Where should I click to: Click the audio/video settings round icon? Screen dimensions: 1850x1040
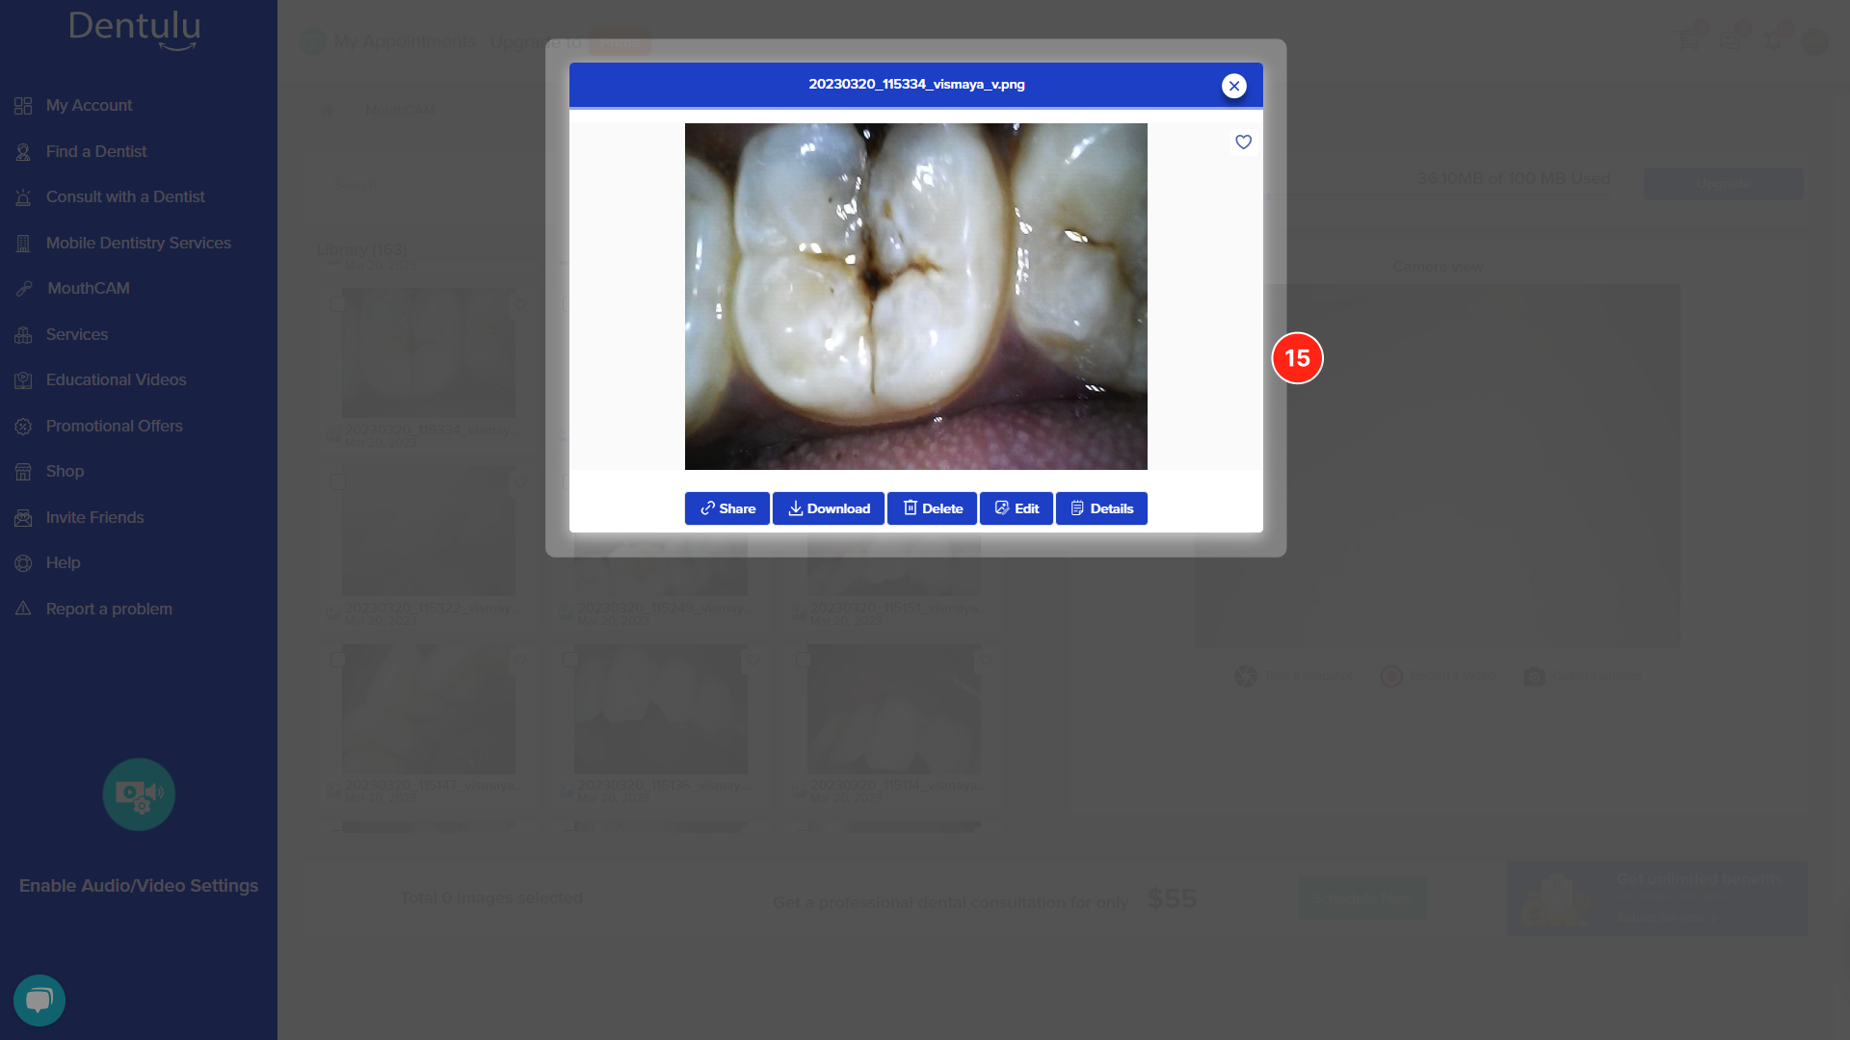139,794
